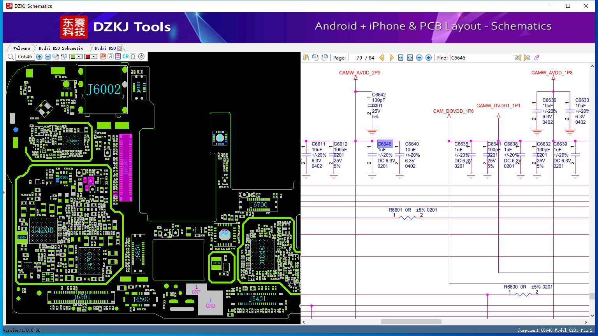Click the C6636 capacitor label
Screen dimensions: 598x336
click(x=549, y=100)
